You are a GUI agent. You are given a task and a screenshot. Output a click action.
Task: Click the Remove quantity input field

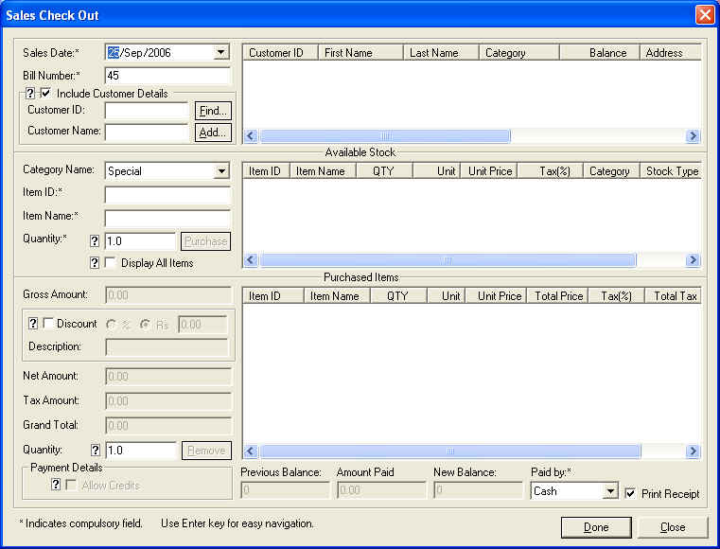pyautogui.click(x=141, y=451)
